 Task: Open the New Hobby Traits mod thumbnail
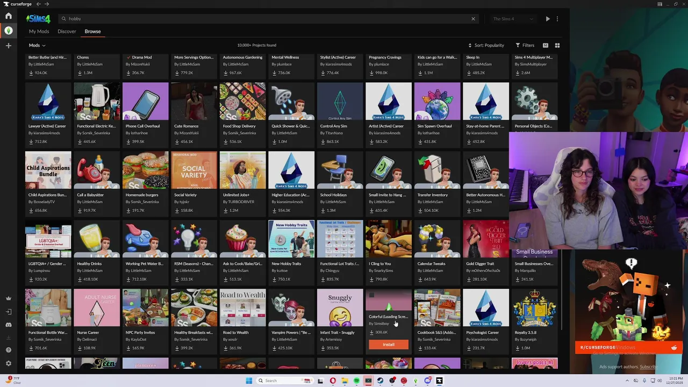point(291,239)
